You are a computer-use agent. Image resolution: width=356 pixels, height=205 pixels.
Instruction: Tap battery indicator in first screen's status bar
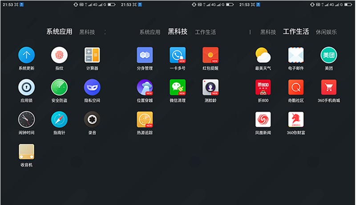tap(112, 4)
